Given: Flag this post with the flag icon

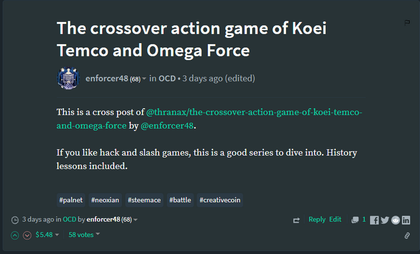Looking at the screenshot, I should coord(407,23).
